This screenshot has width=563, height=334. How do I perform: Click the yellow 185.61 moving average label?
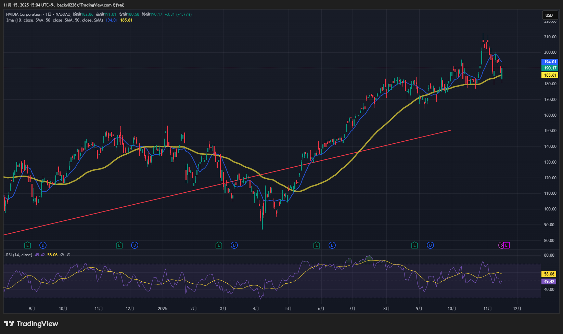550,75
